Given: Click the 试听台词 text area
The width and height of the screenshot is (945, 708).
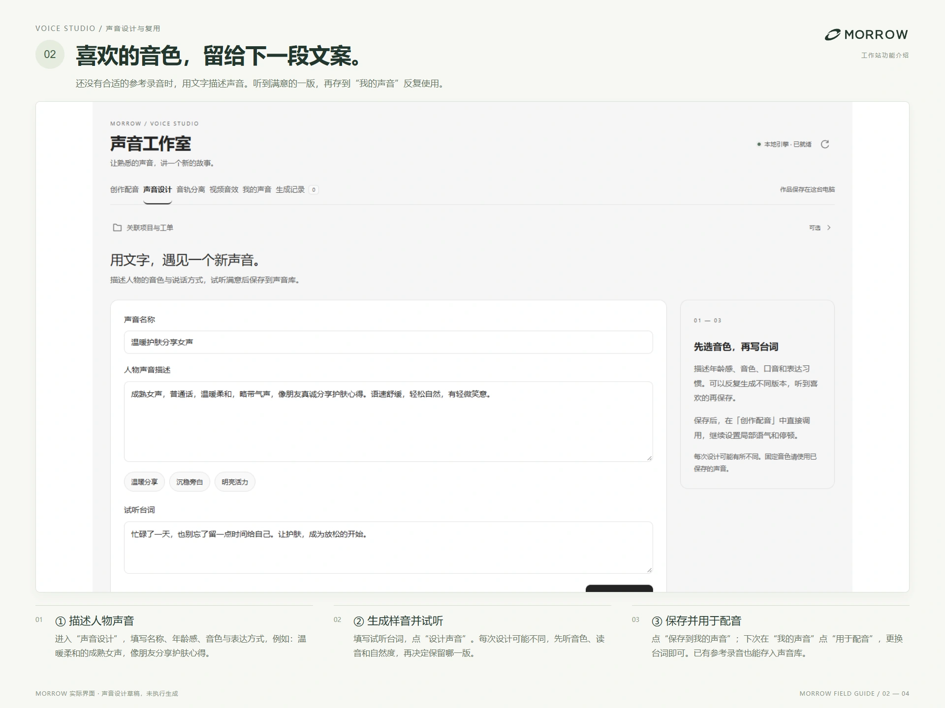Looking at the screenshot, I should click(x=388, y=547).
